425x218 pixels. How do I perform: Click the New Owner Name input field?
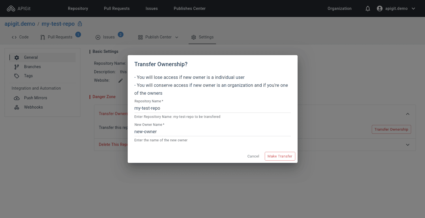click(212, 131)
